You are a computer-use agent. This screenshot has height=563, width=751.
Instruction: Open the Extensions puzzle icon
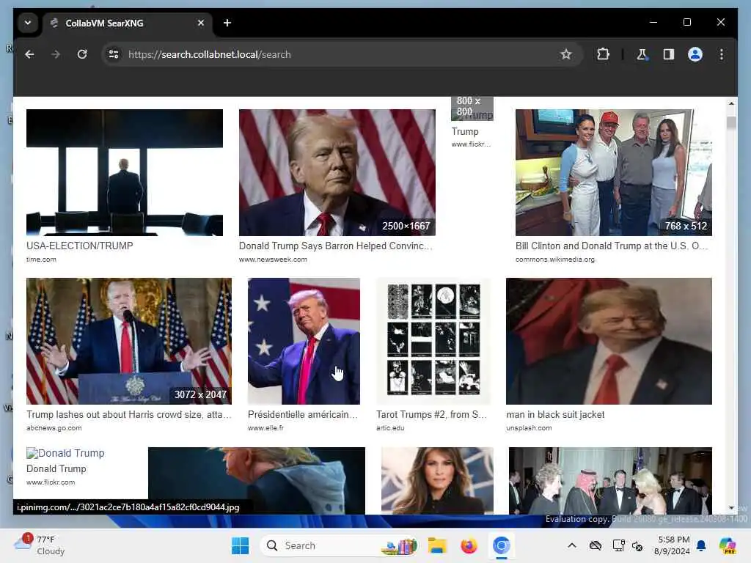(x=603, y=54)
